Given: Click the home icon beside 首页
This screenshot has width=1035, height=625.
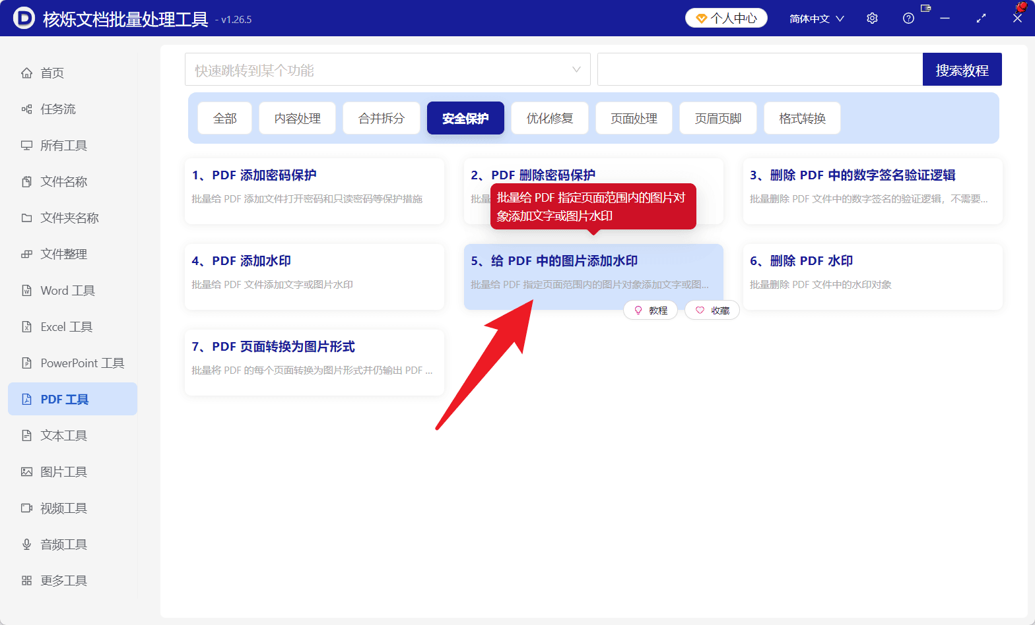Looking at the screenshot, I should (26, 73).
